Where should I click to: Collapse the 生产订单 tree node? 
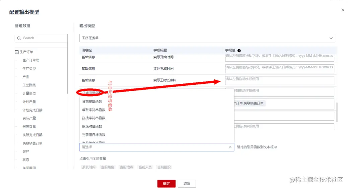coord(16,52)
